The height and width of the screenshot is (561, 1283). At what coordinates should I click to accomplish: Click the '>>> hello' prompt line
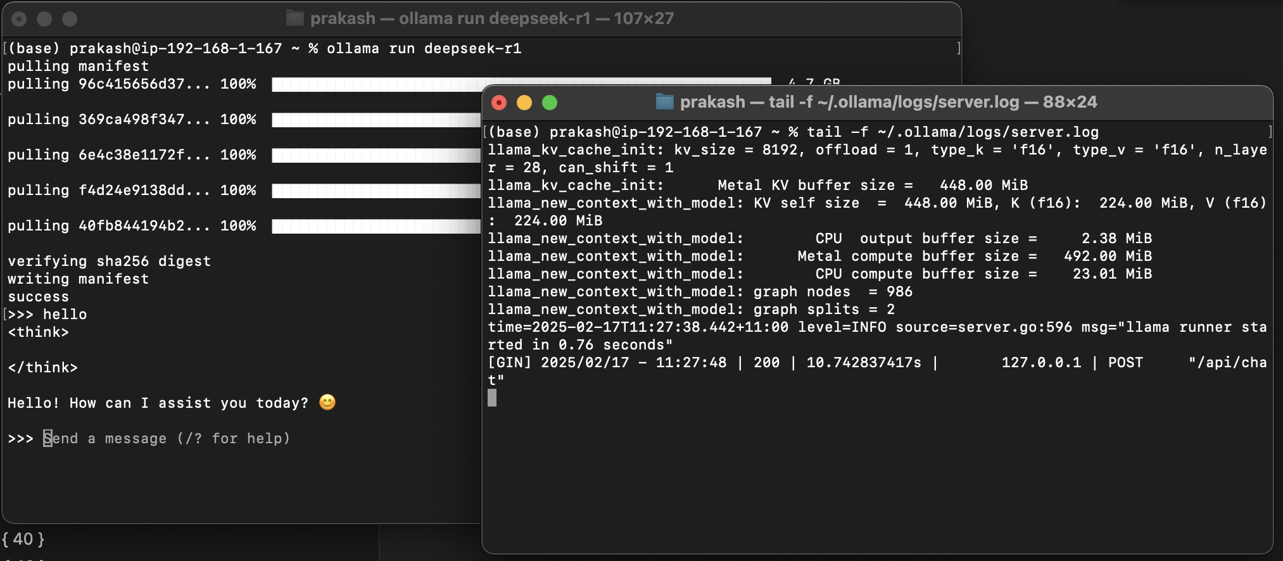click(47, 315)
